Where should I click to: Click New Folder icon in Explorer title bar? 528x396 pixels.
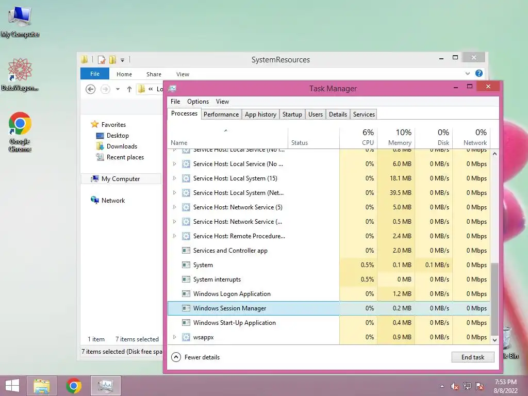pos(112,60)
